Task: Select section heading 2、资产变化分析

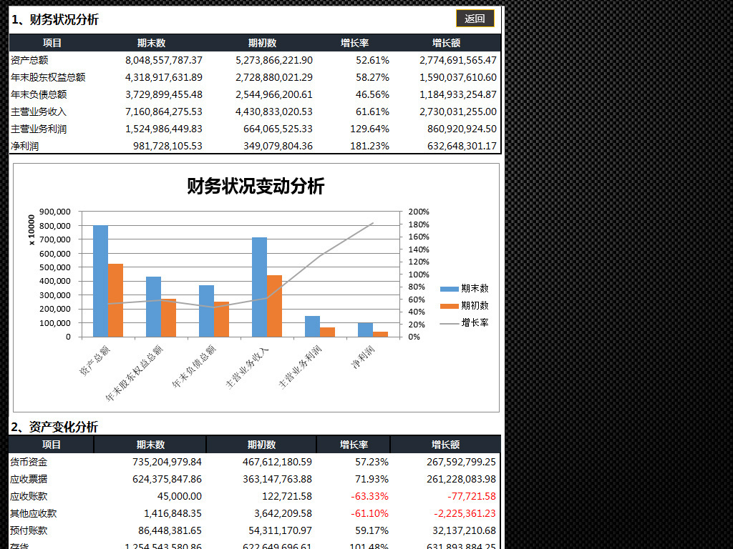Action: coord(54,427)
